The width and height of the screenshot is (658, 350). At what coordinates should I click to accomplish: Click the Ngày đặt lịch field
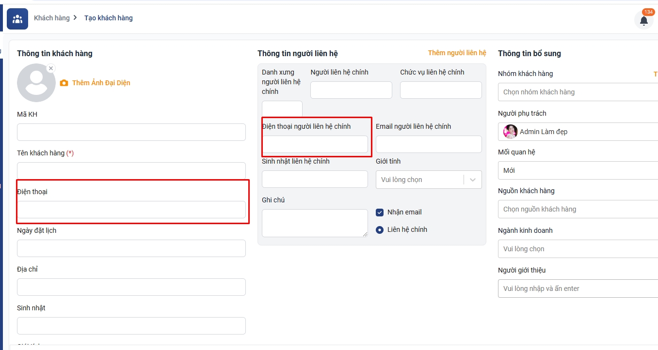(x=131, y=248)
